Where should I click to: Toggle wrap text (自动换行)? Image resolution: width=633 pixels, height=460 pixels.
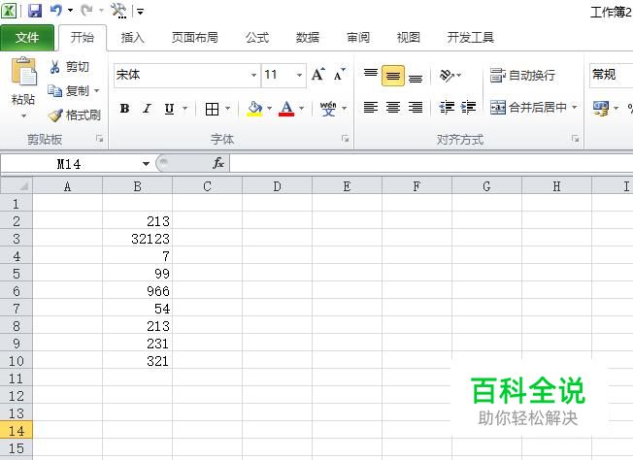522,75
